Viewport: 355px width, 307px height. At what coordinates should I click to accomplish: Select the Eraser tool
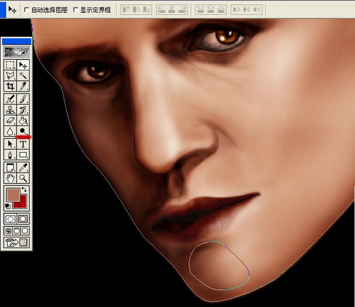click(x=10, y=120)
